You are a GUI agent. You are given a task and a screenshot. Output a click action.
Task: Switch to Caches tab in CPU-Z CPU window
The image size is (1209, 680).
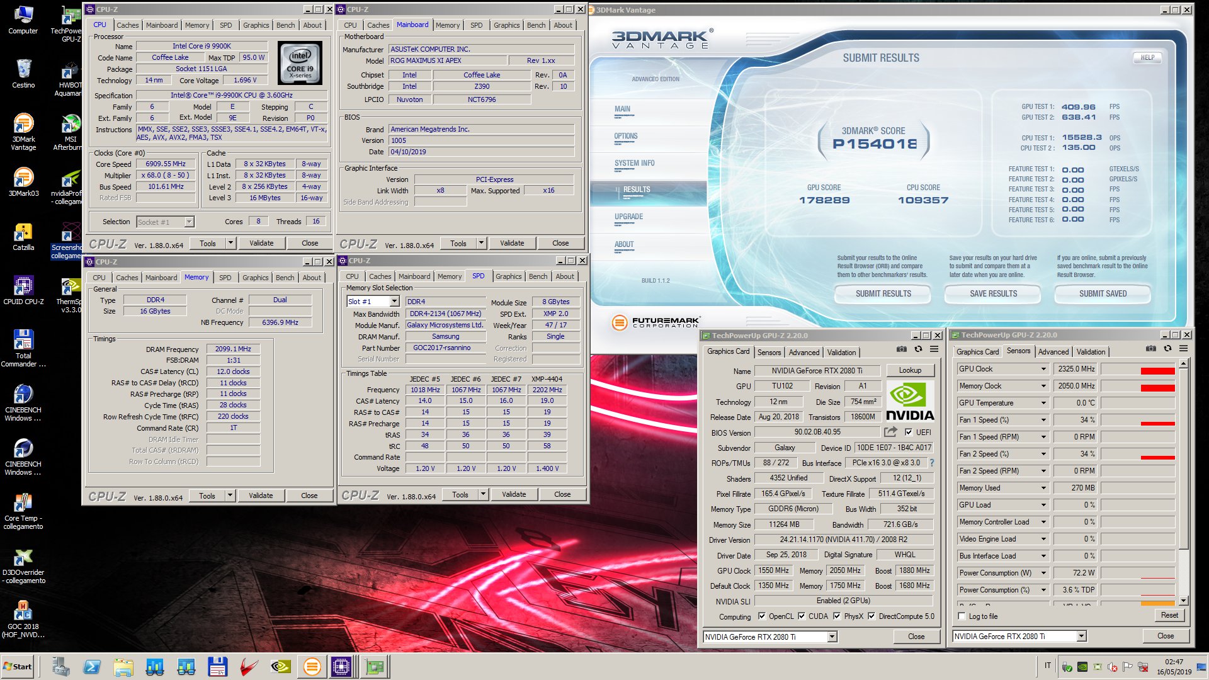[127, 25]
